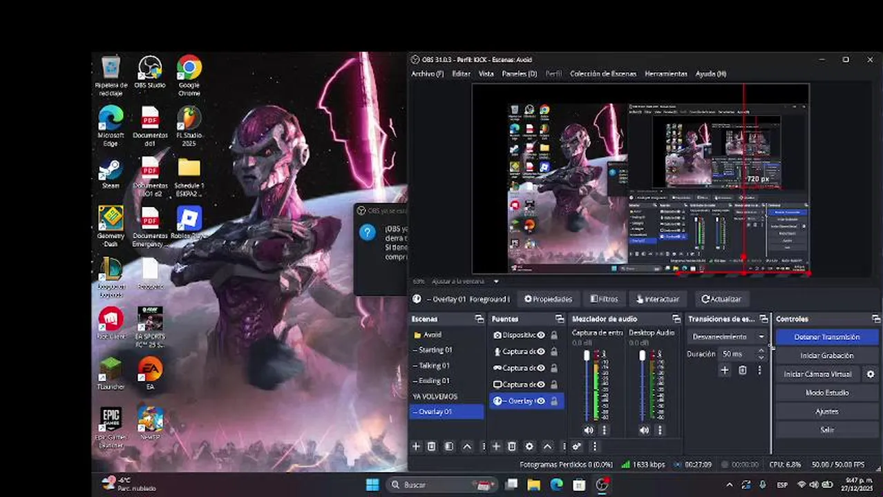This screenshot has height=497, width=883.
Task: Remove selected scene with trash icon
Action: click(432, 447)
